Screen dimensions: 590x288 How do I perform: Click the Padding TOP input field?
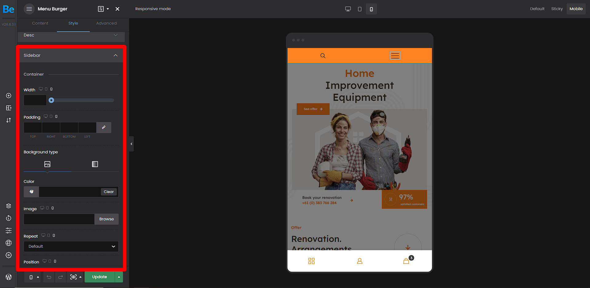click(x=33, y=128)
